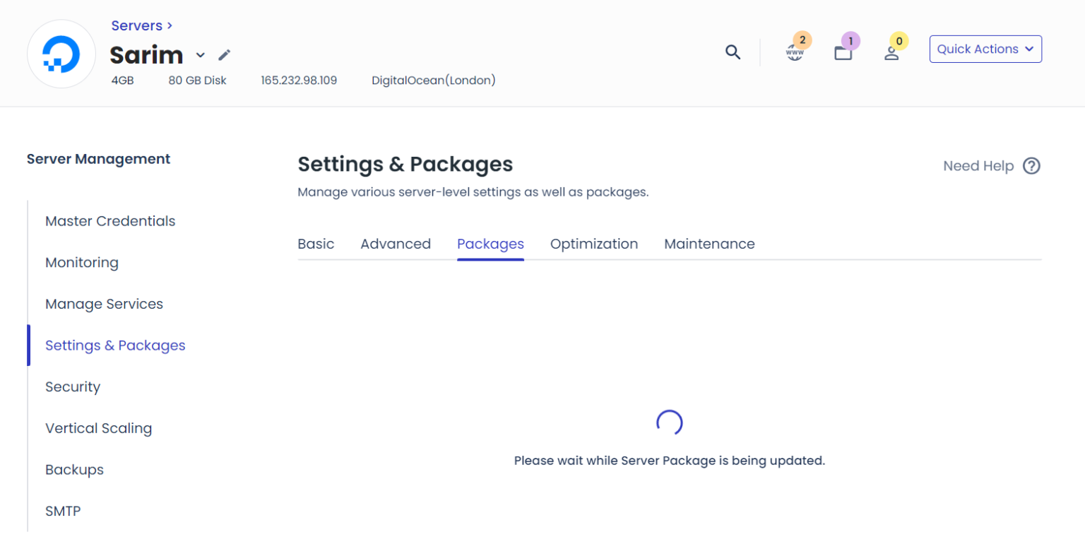
Task: Expand the Sarim server switcher chevron
Action: pos(201,55)
